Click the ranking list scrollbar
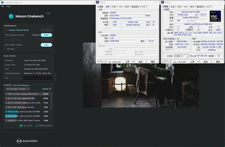Viewport: 225px width, 147px height. [x=51, y=101]
